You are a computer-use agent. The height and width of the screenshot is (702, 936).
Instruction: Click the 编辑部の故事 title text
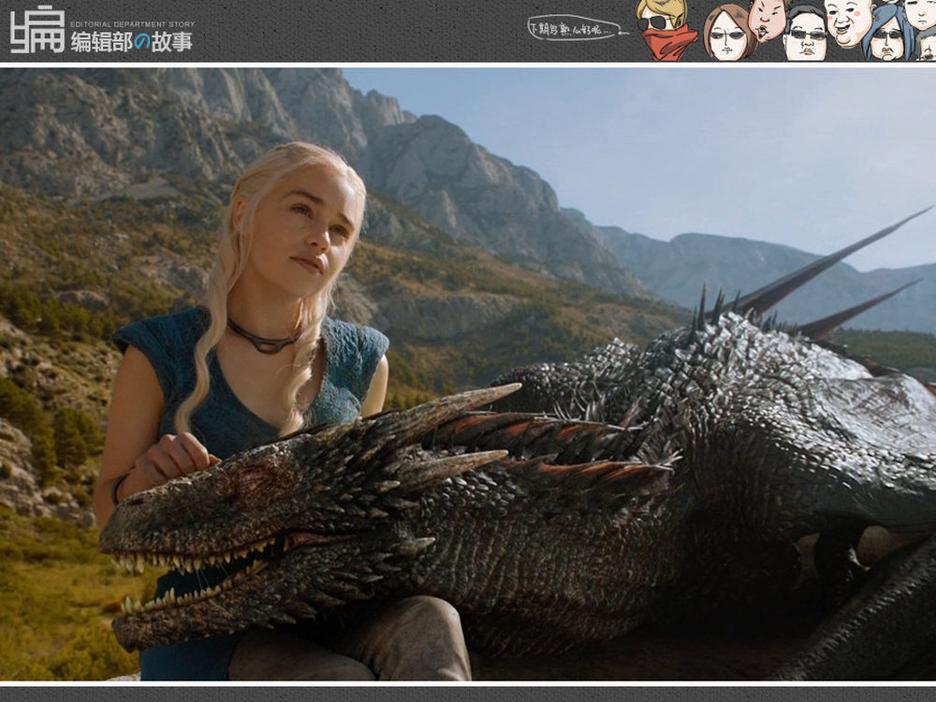tap(132, 42)
